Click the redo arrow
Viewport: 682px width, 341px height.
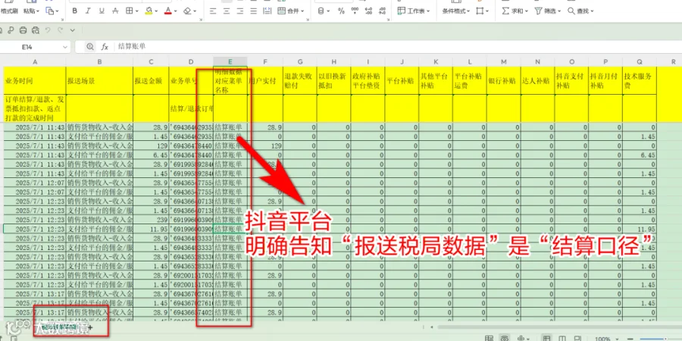tap(60, 30)
